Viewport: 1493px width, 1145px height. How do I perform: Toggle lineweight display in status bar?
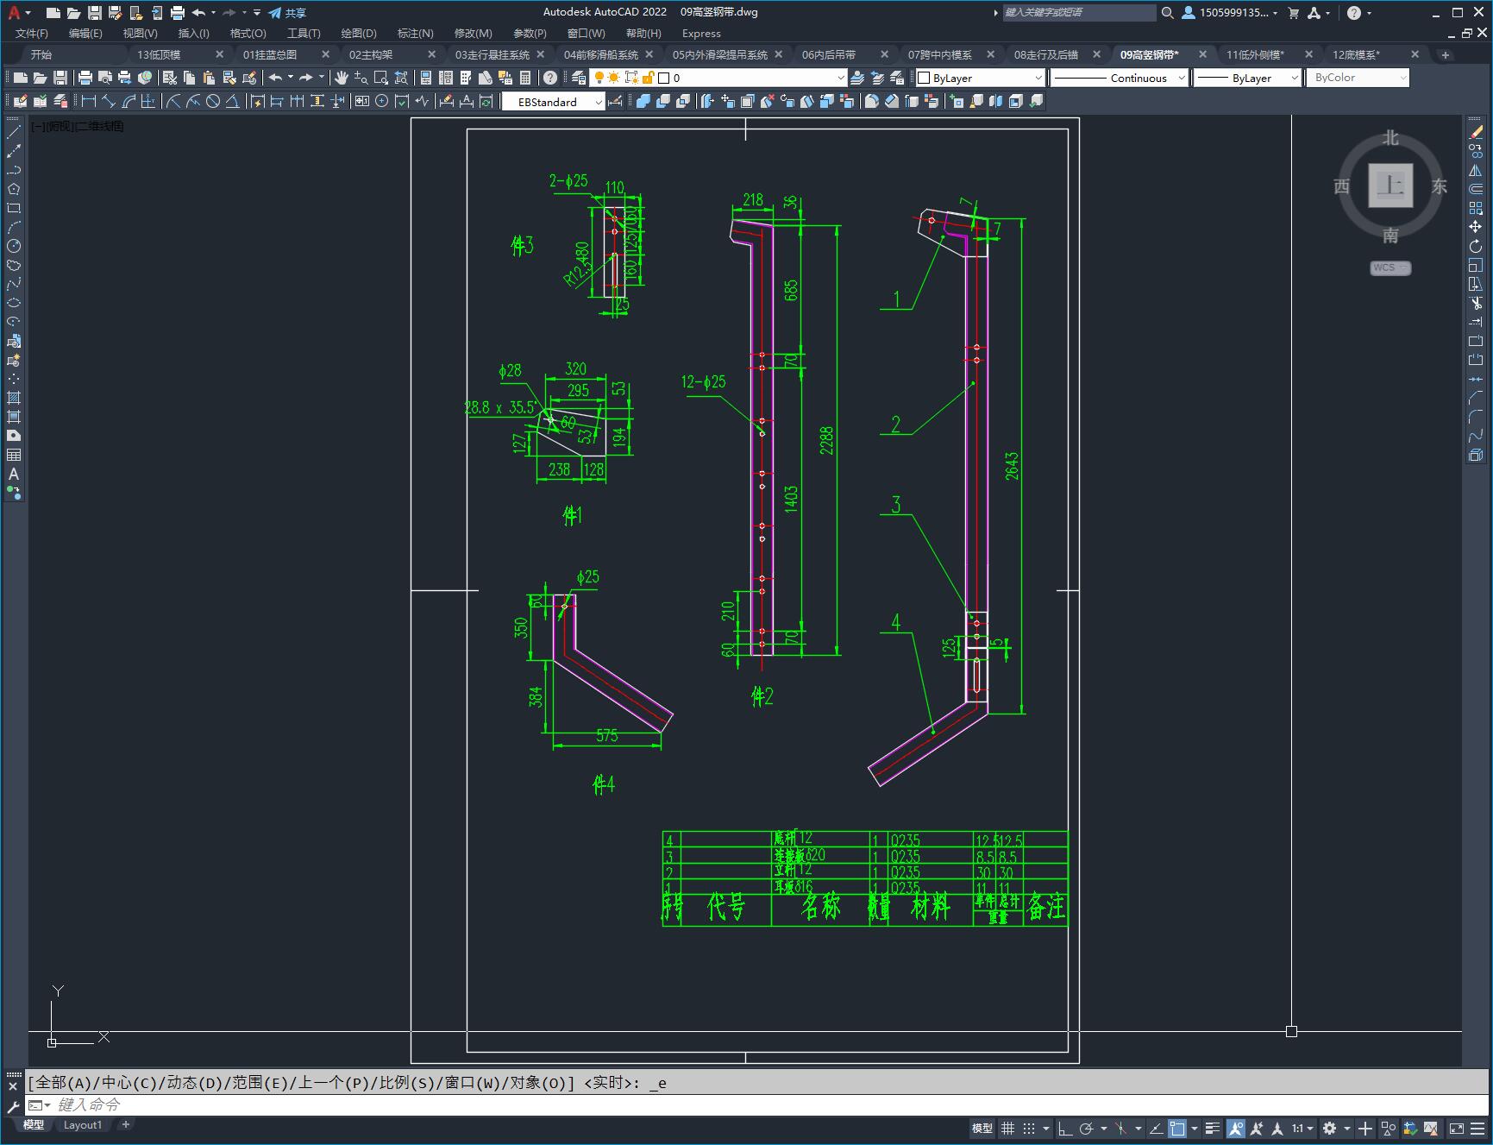coord(1213,1128)
